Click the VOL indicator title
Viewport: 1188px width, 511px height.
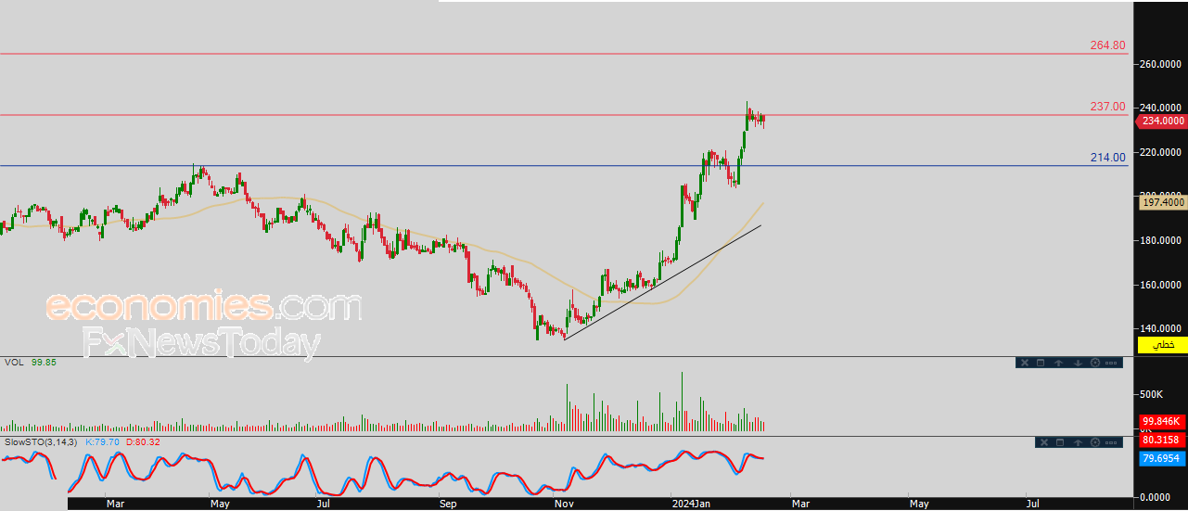14,362
